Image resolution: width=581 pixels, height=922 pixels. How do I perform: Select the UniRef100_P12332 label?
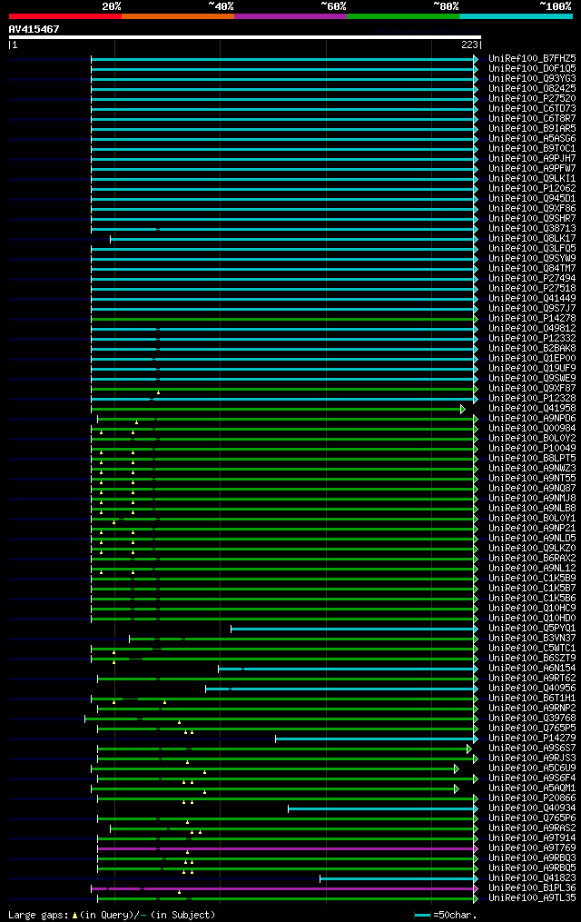pos(532,339)
